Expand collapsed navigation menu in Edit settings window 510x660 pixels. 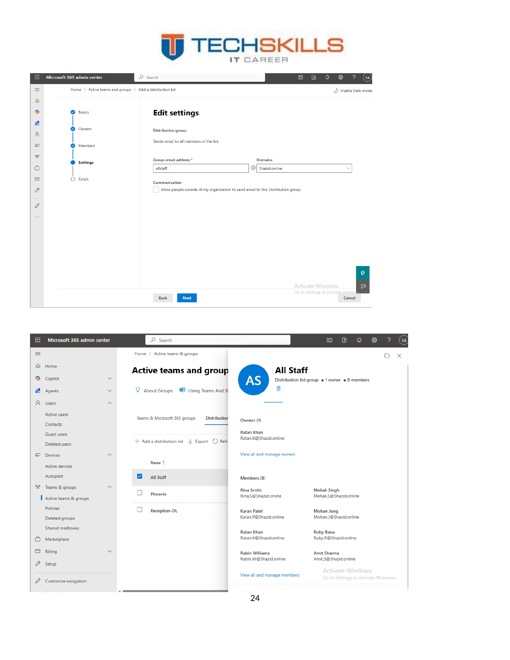pos(37,90)
